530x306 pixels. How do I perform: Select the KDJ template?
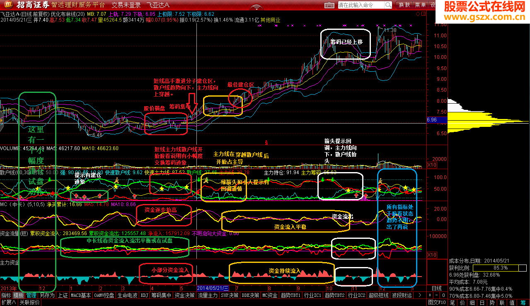click(145, 295)
